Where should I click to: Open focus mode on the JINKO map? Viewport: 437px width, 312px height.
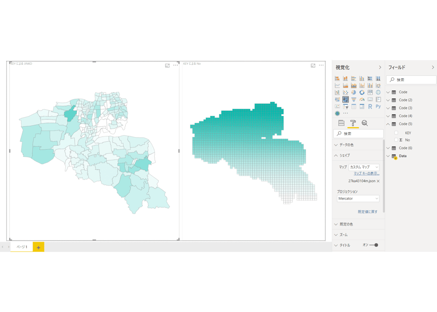click(x=167, y=65)
